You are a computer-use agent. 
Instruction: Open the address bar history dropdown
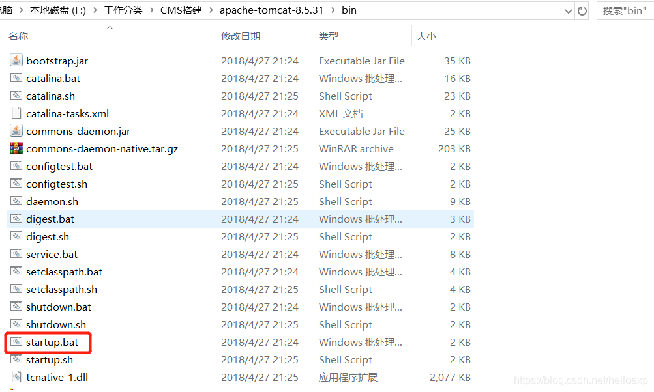(x=568, y=11)
